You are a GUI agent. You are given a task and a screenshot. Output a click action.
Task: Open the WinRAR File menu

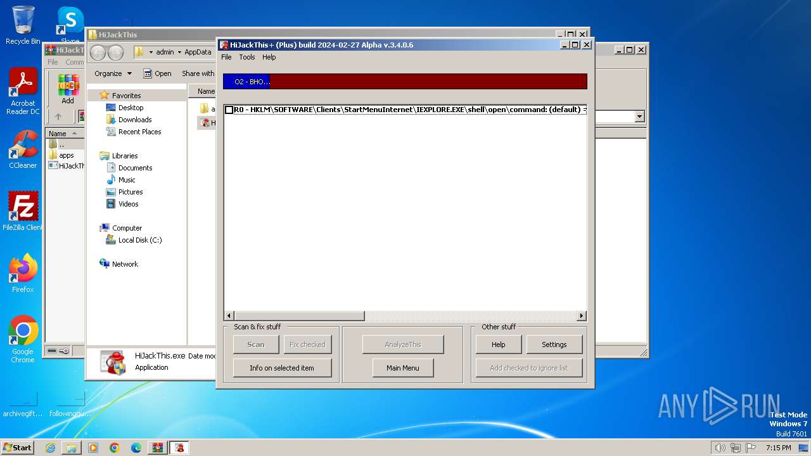click(53, 62)
